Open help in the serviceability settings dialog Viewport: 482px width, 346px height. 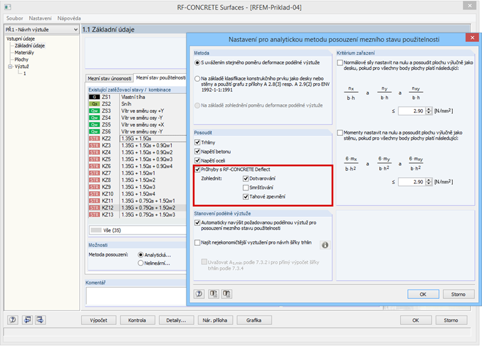(199, 294)
